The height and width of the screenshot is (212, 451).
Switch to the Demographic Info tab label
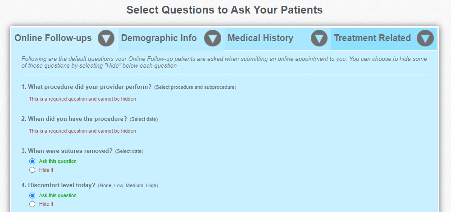click(x=159, y=38)
